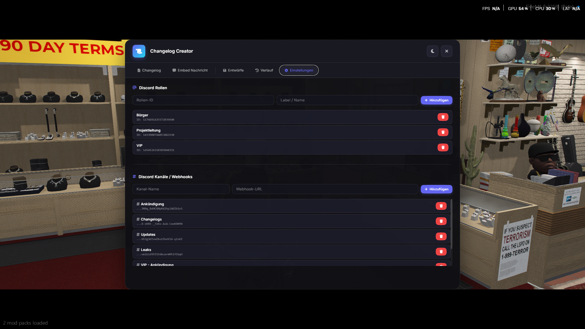Delete the Bürger role
This screenshot has height=329, width=585.
(443, 117)
